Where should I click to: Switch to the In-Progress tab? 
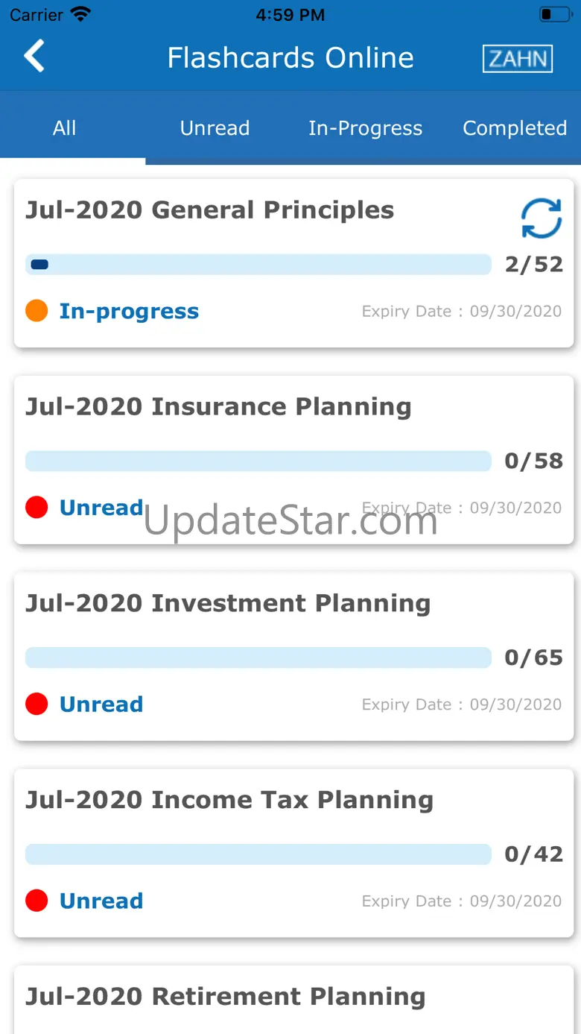(x=365, y=128)
